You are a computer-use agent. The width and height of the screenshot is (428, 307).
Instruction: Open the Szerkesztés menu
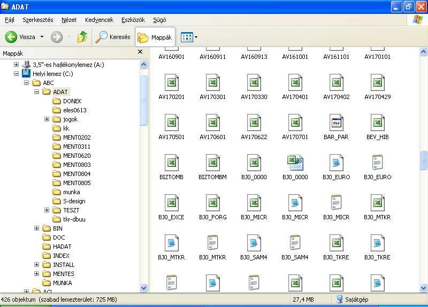click(38, 20)
